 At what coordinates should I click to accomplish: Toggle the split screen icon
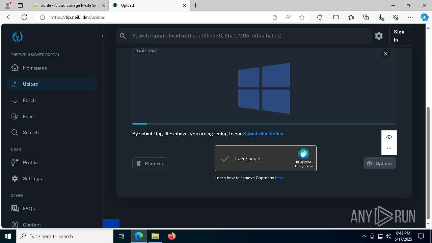[336, 17]
